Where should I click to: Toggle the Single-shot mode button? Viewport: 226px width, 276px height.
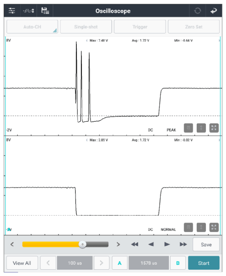pos(86,27)
